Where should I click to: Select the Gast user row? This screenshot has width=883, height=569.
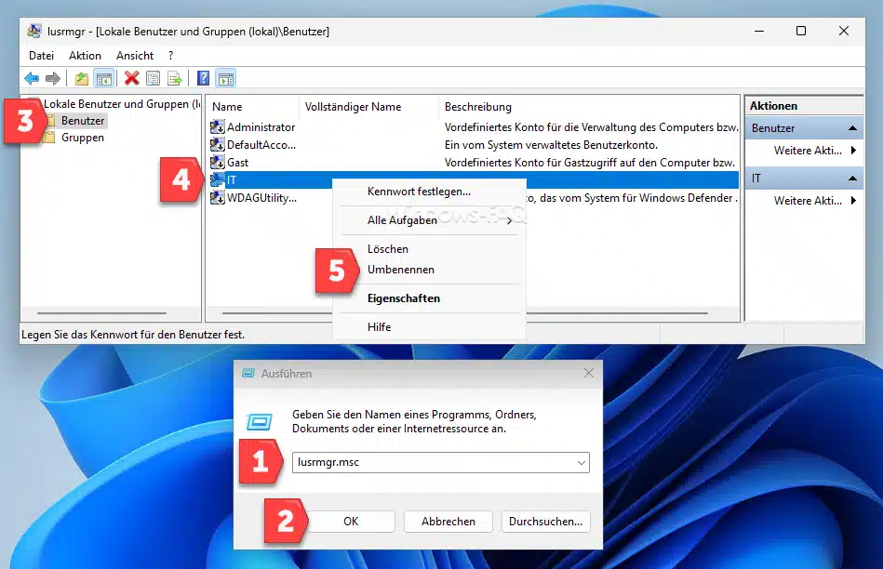473,162
